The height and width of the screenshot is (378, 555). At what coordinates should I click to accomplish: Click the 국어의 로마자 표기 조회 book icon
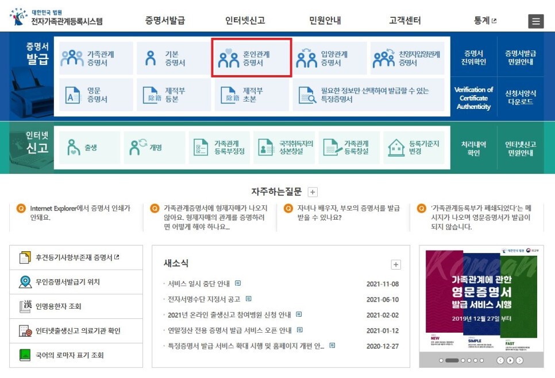click(x=25, y=355)
